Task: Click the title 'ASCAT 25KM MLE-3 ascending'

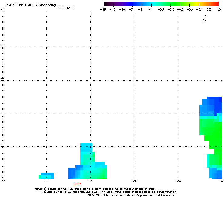Action: click(x=31, y=5)
